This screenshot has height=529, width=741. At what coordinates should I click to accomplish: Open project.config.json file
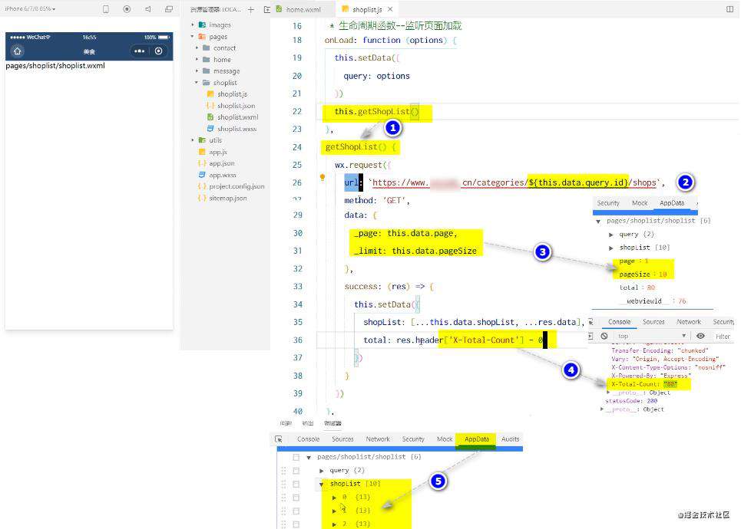point(237,186)
